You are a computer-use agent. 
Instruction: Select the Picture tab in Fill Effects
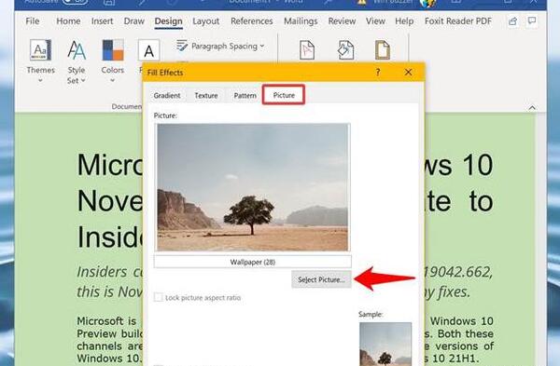click(284, 95)
